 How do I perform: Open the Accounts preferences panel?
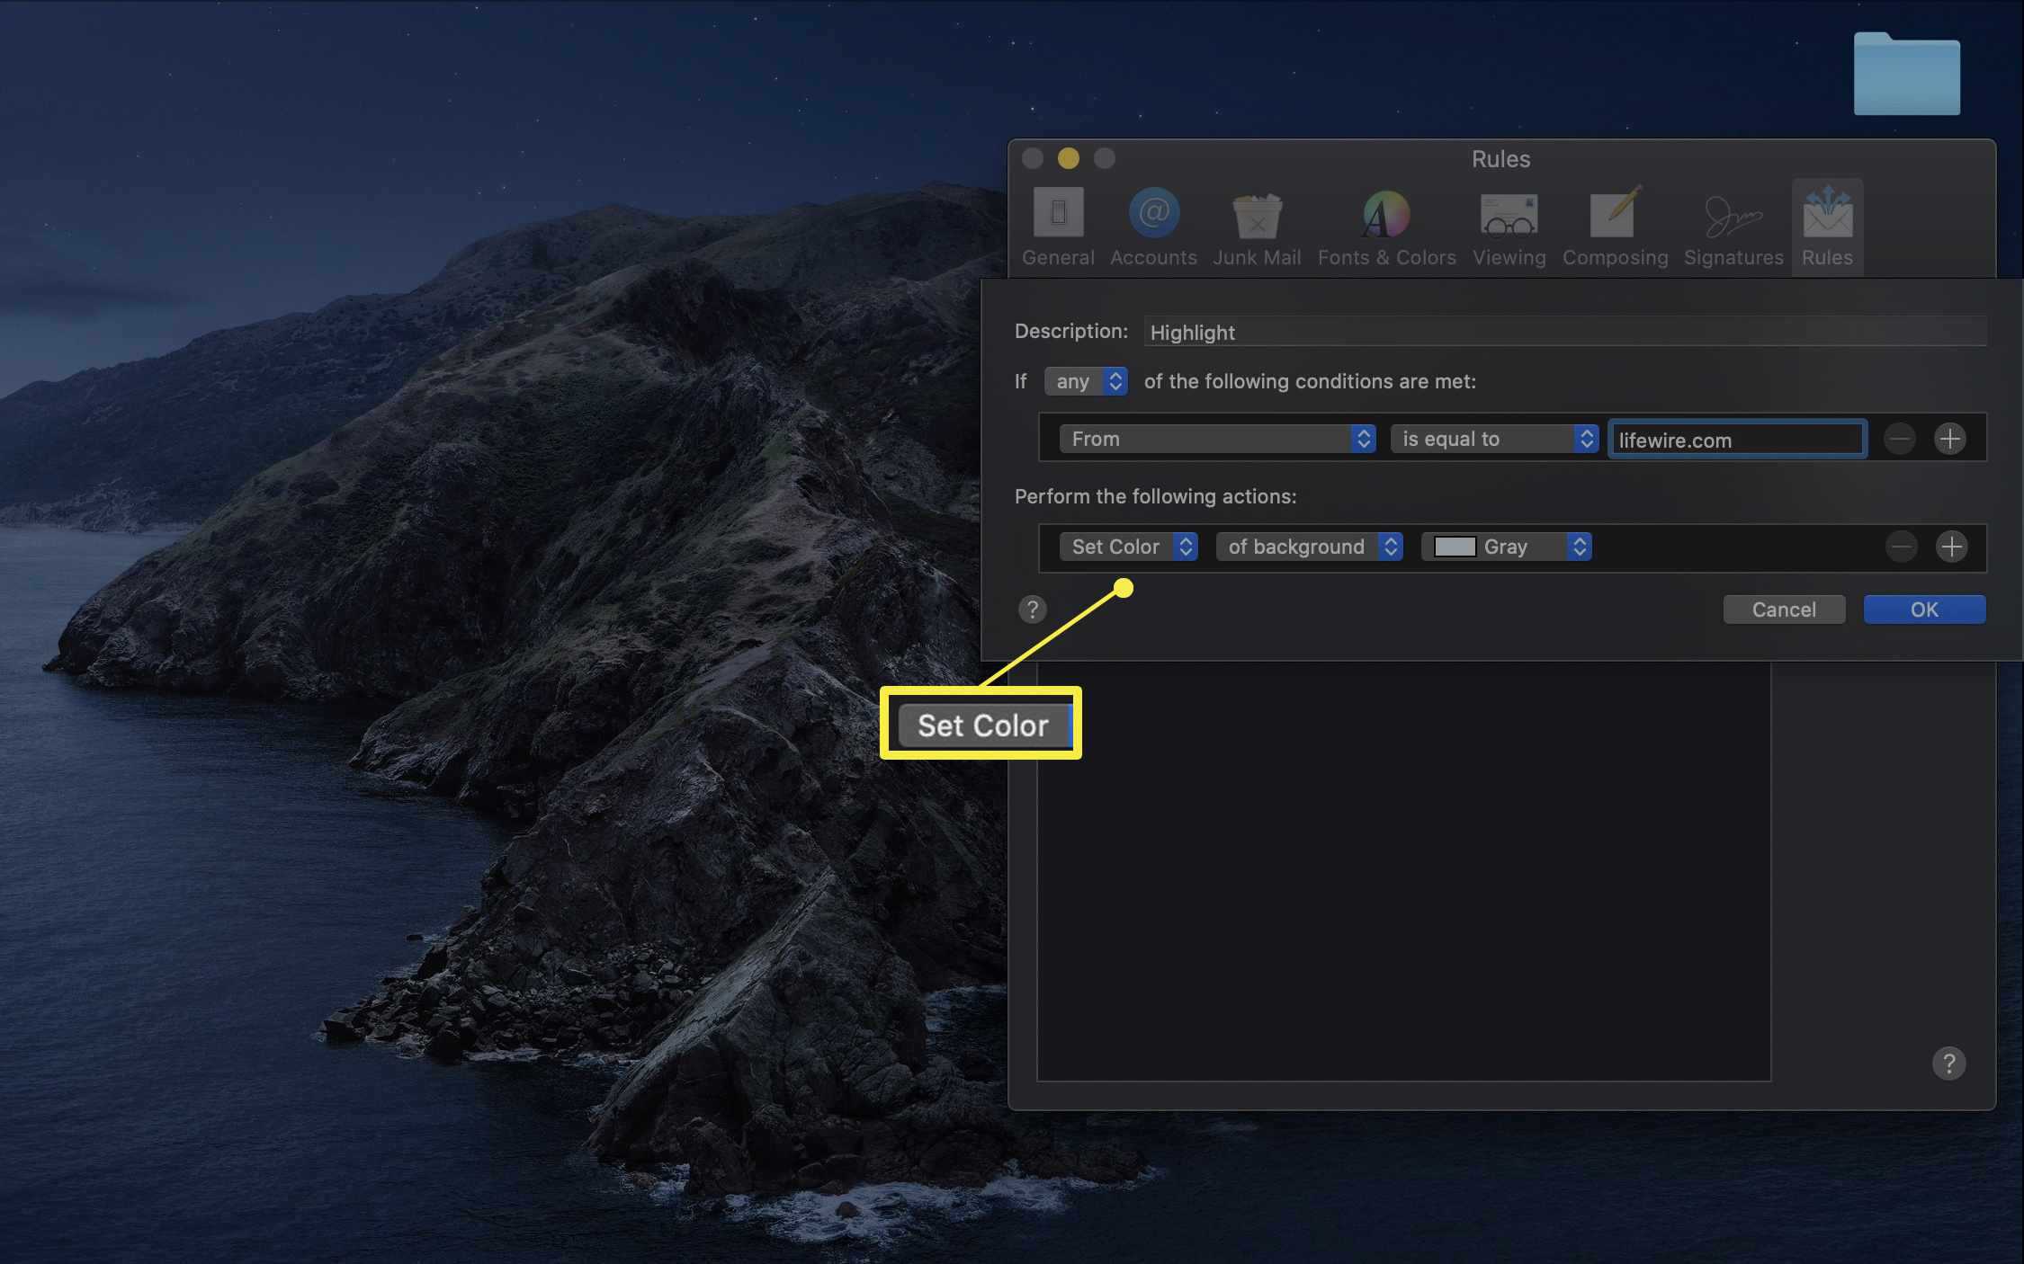(x=1152, y=227)
